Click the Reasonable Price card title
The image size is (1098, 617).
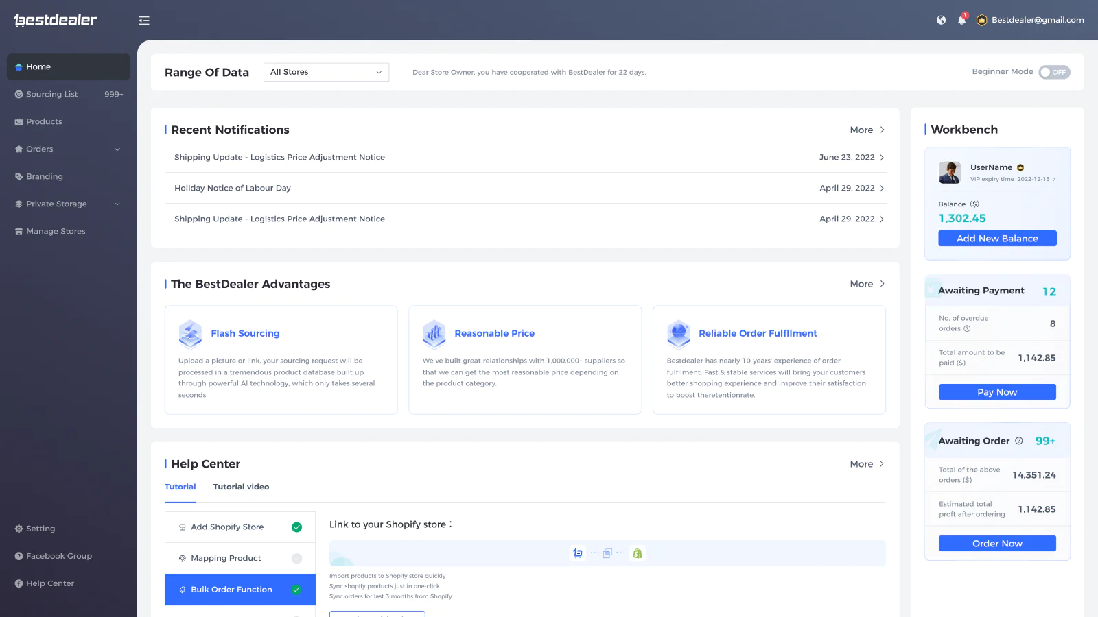pyautogui.click(x=494, y=333)
